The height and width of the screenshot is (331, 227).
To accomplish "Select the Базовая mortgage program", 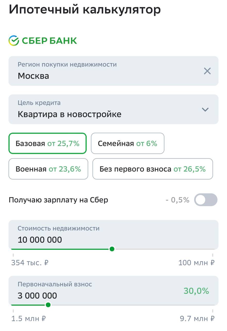I will [47, 143].
